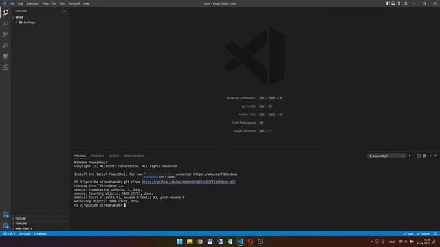440x247 pixels.
Task: Open the Run and Debug view
Action: (5, 45)
